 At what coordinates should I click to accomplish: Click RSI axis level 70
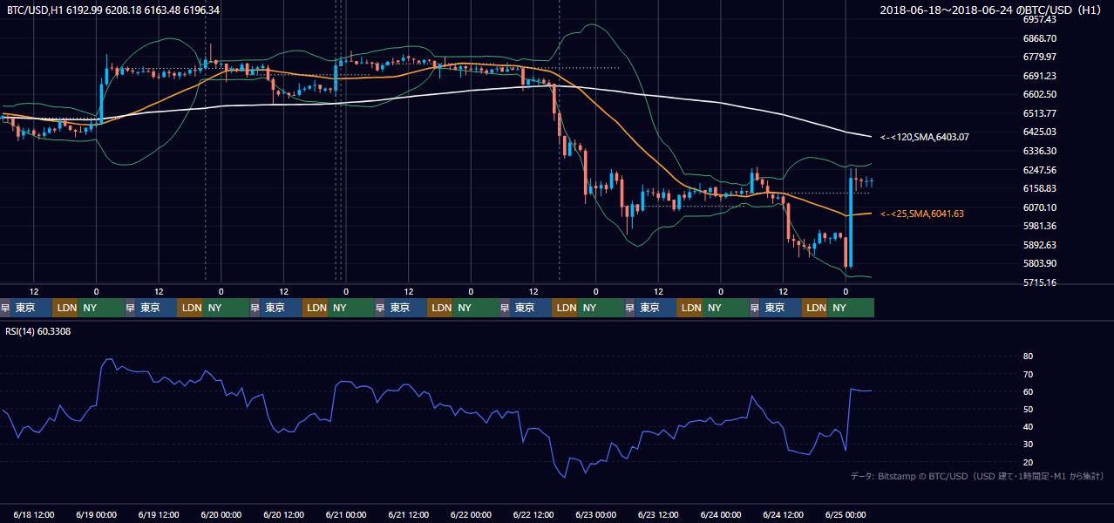pyautogui.click(x=1028, y=374)
